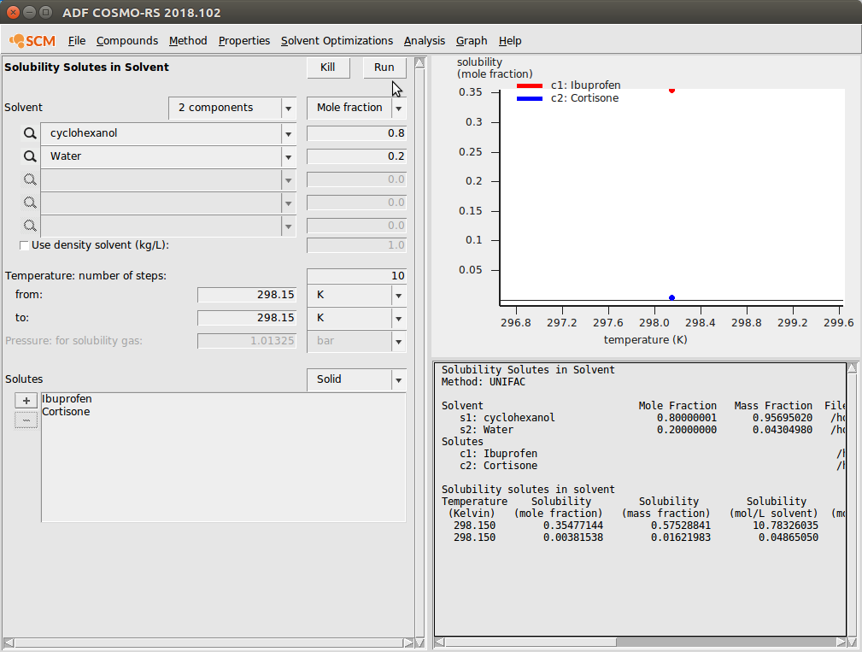The image size is (862, 652).
Task: Open the Properties menu
Action: (x=244, y=41)
